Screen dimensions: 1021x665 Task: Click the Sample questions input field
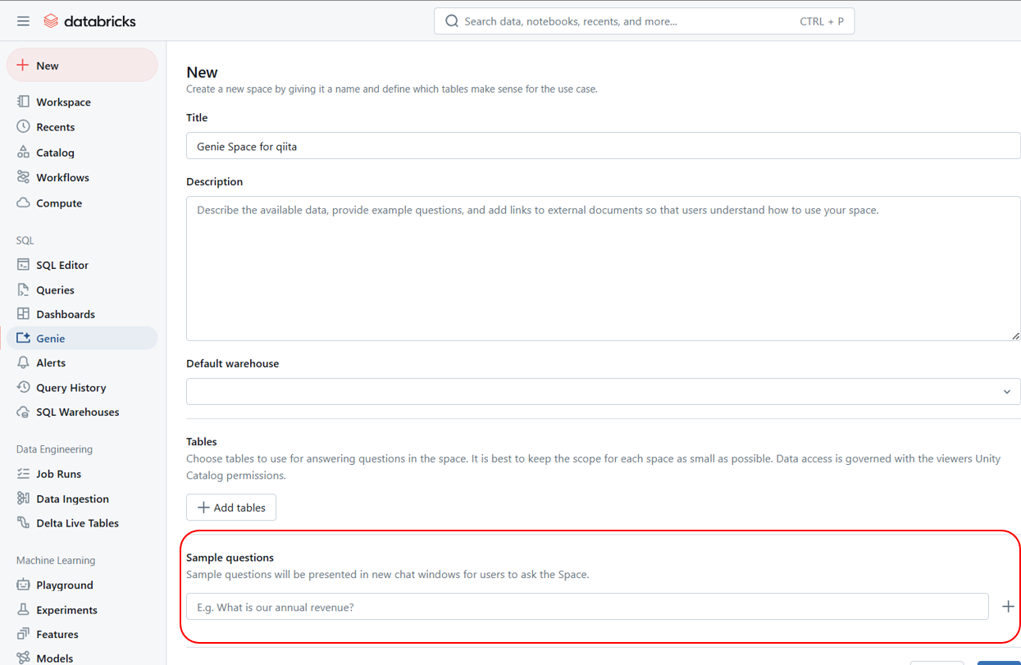(587, 607)
